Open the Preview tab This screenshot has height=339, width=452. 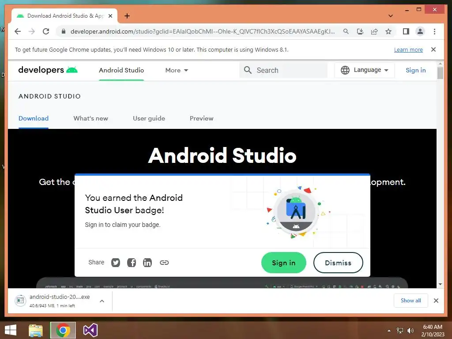[201, 118]
